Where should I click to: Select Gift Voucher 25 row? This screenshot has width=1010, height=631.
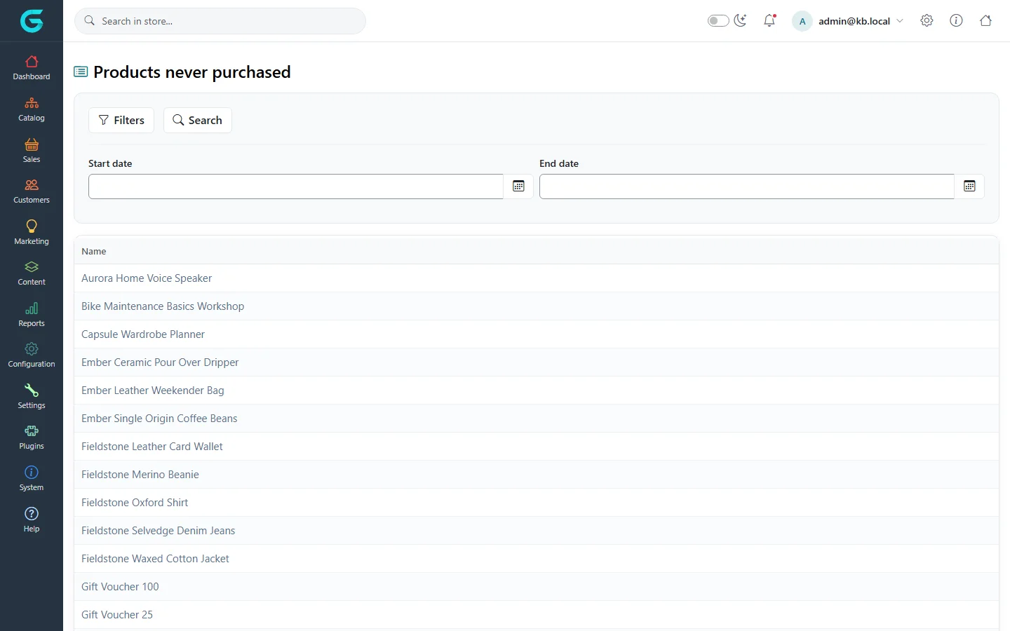tap(537, 615)
